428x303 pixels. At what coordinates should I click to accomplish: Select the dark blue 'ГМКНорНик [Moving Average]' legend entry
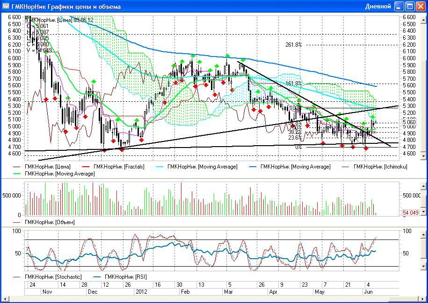point(290,167)
